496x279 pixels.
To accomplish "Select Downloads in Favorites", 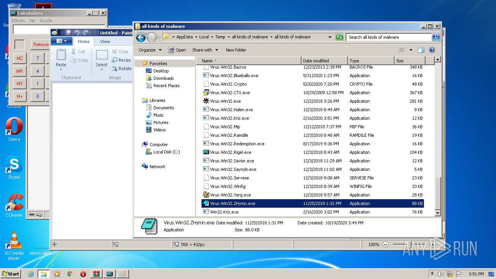I will pyautogui.click(x=164, y=78).
